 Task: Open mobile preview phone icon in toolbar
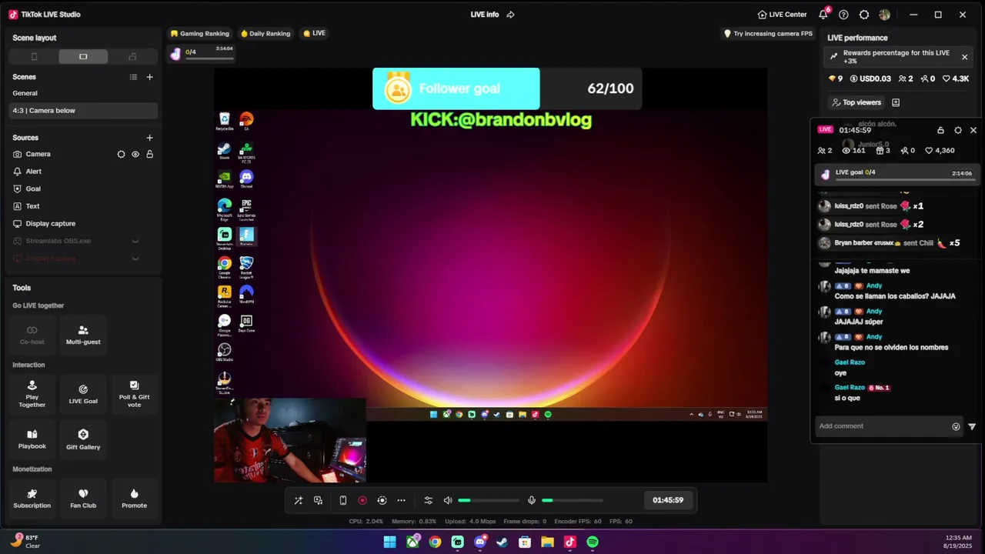click(343, 500)
